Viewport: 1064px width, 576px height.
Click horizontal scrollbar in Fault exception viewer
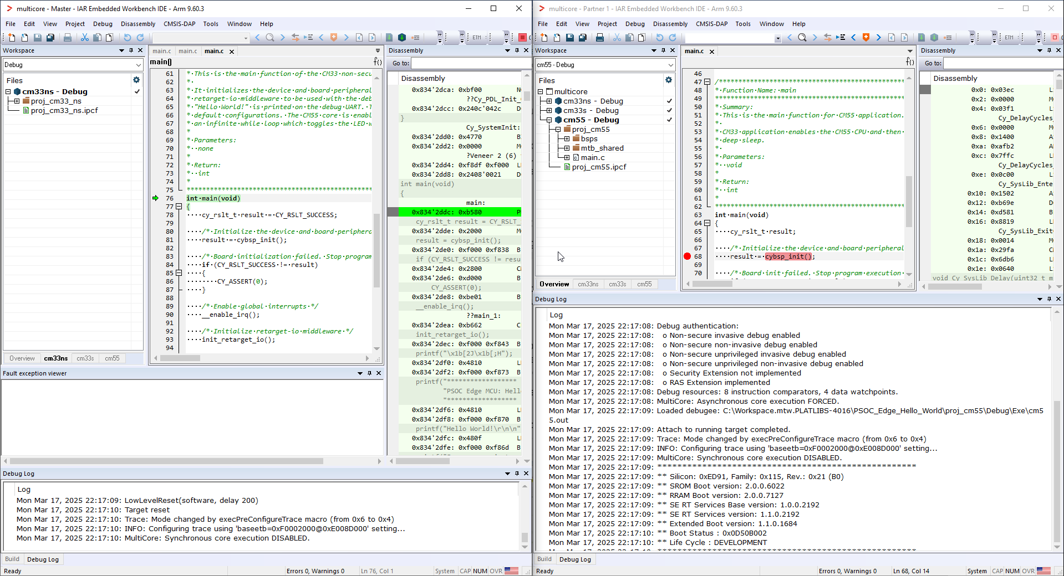click(x=166, y=461)
